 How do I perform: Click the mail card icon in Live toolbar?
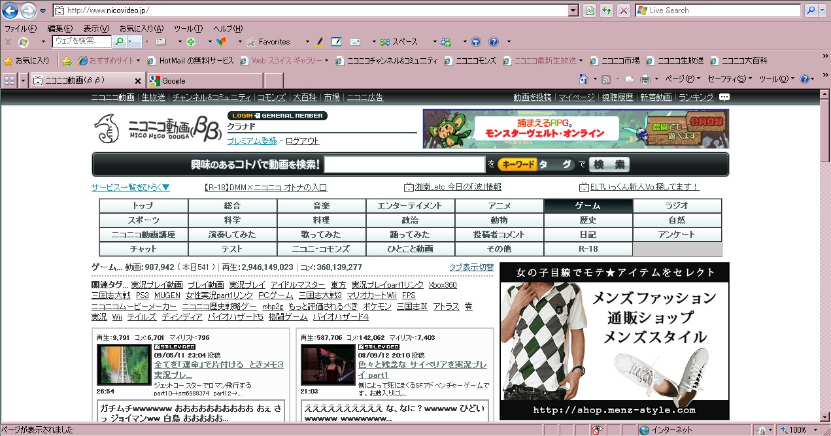[355, 42]
